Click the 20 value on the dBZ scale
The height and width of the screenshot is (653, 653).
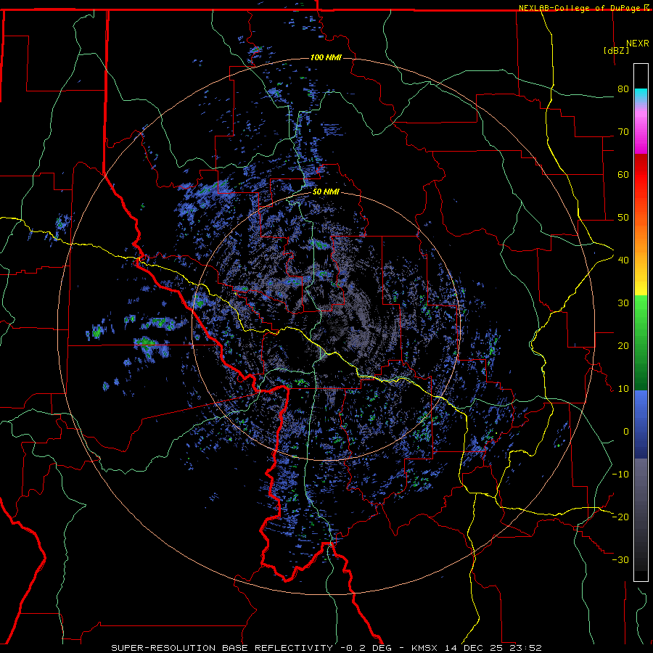coord(623,346)
